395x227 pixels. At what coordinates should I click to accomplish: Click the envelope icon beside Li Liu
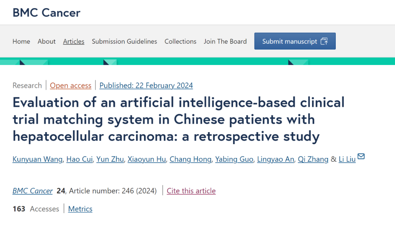361,156
